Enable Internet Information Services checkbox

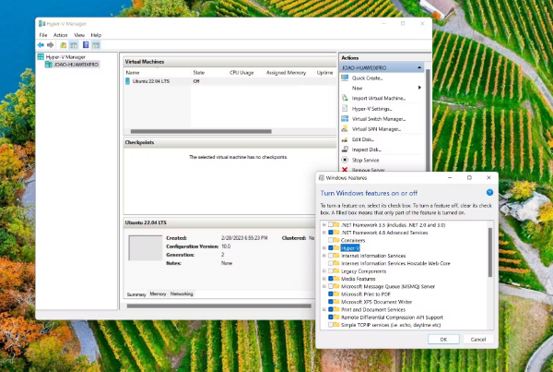(x=331, y=256)
